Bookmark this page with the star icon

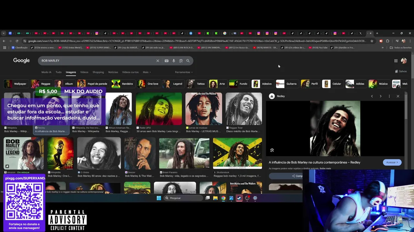[372, 41]
